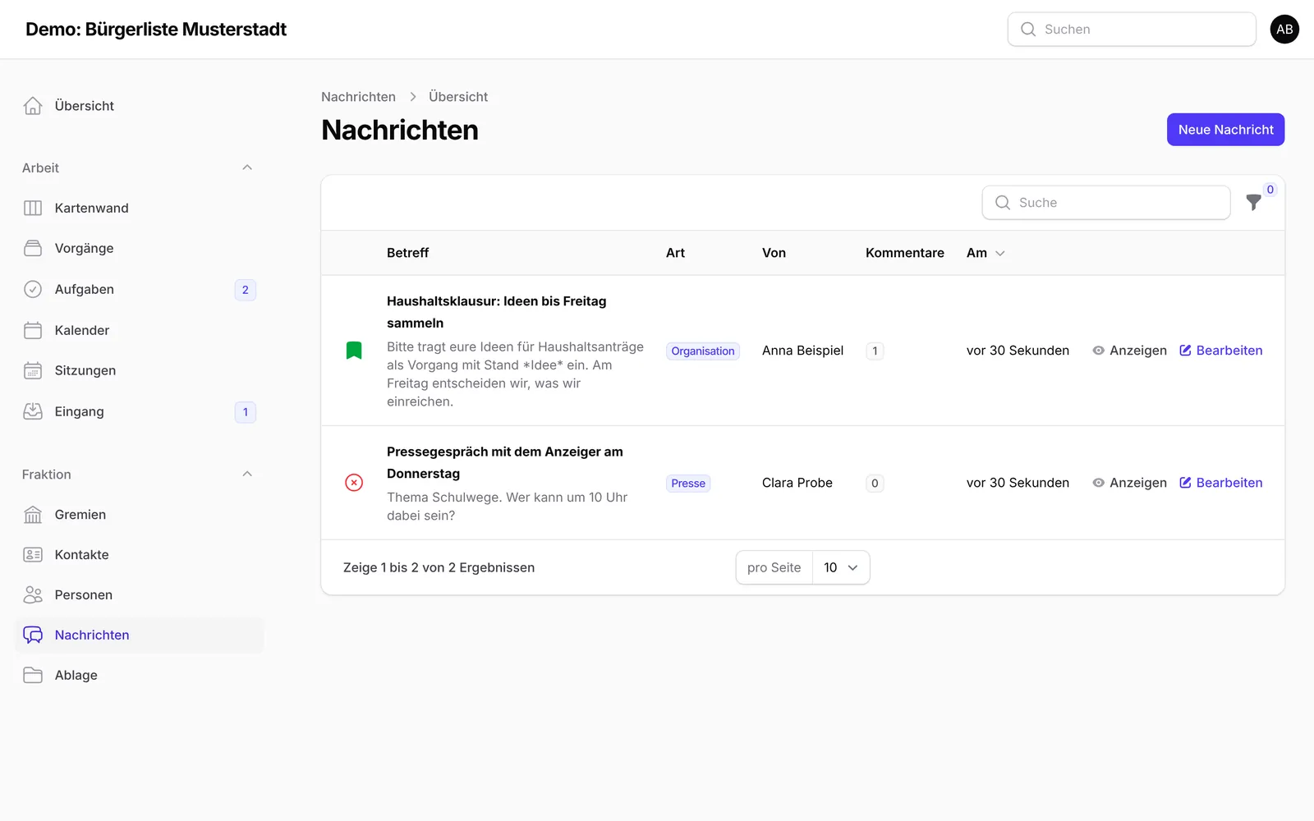This screenshot has width=1314, height=821.
Task: Click the eye icon for Anna Beispiel's message
Action: (1098, 351)
